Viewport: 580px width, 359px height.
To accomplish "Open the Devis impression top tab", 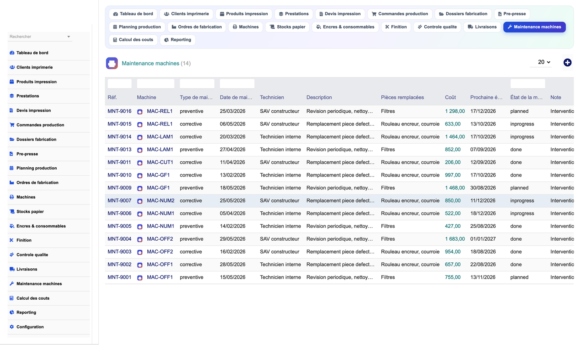I will [x=340, y=14].
